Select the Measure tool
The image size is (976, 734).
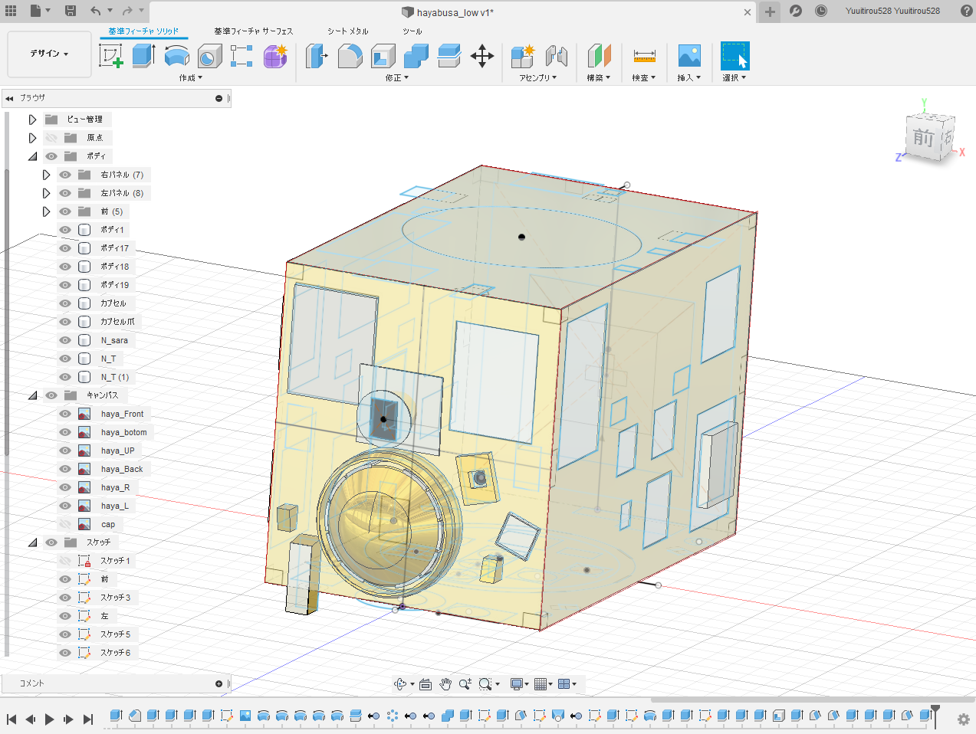coord(644,56)
